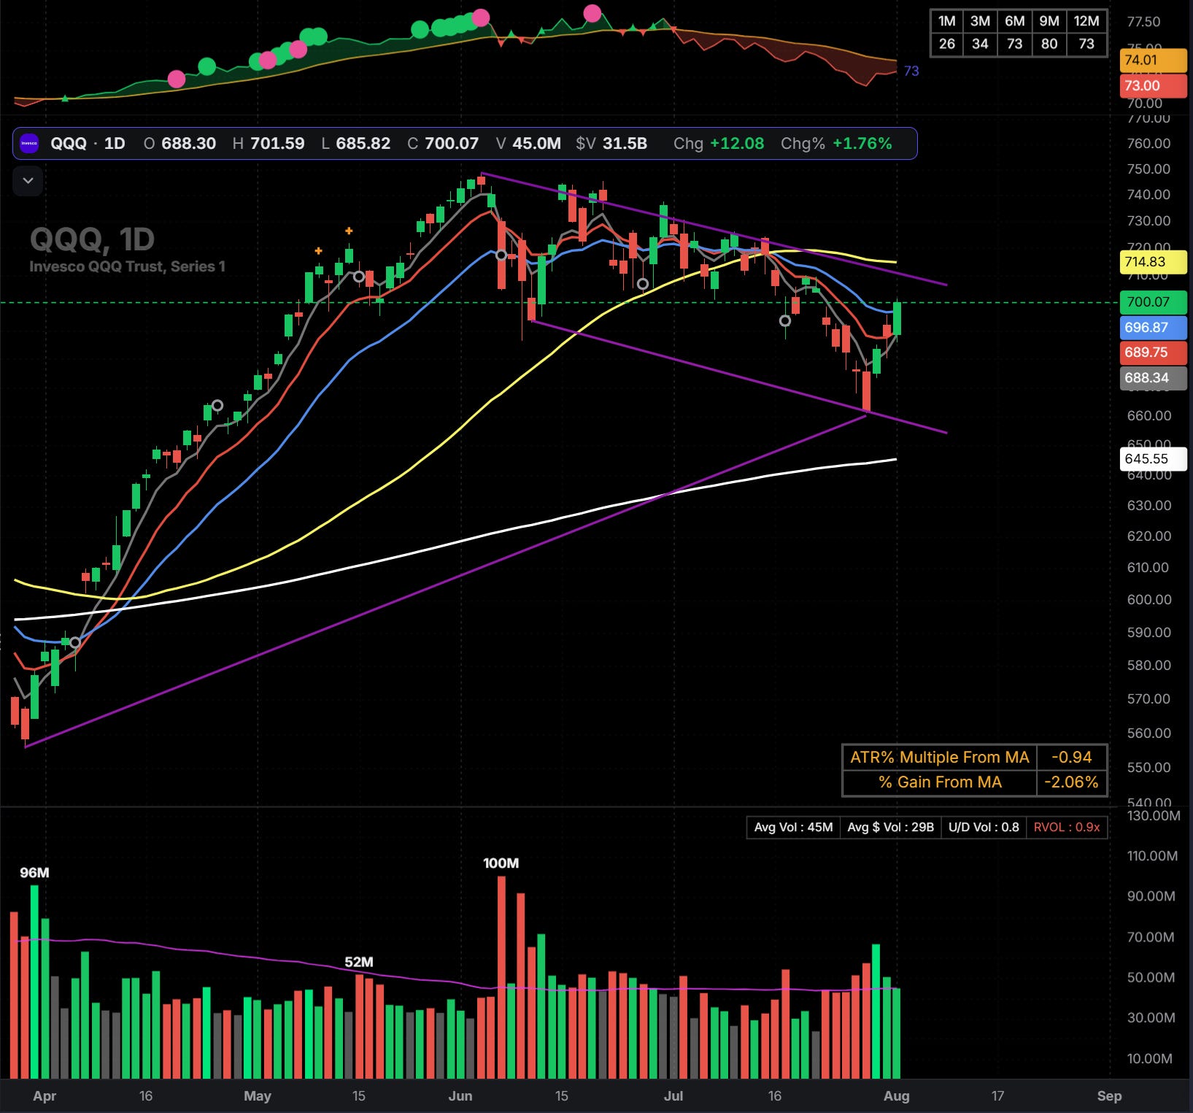Click the RVOL : 0.9x cell

pos(1067,827)
